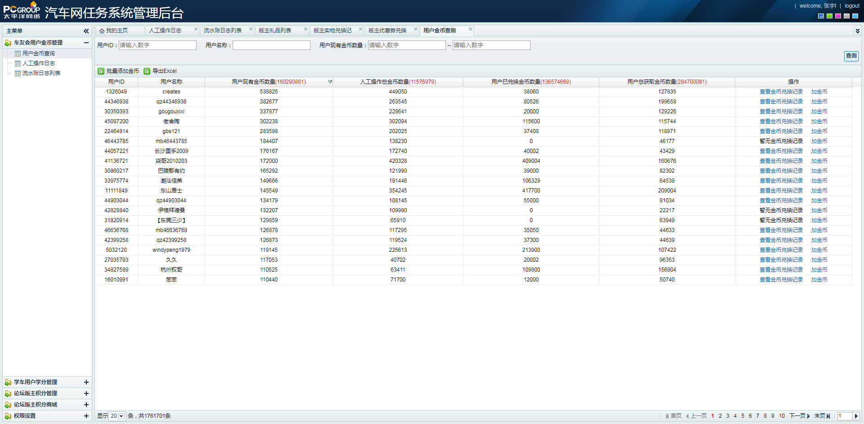Expand the 权限设置 menu section
This screenshot has height=424, width=864.
(86, 416)
